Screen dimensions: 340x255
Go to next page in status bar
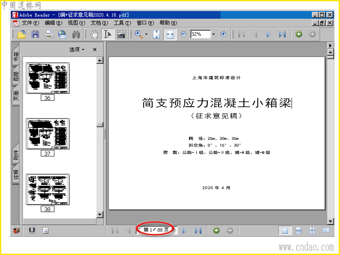[184, 230]
